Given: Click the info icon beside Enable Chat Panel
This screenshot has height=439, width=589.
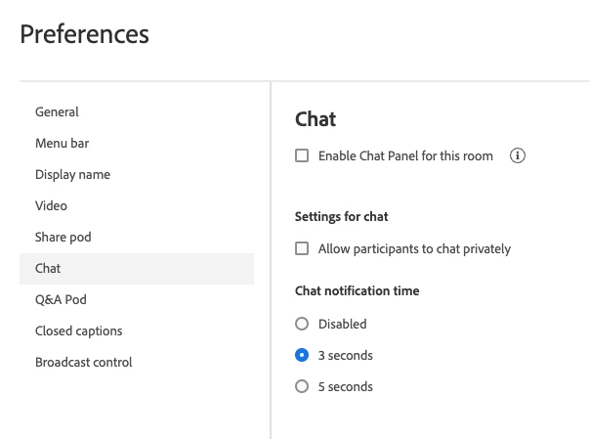Looking at the screenshot, I should tap(518, 155).
